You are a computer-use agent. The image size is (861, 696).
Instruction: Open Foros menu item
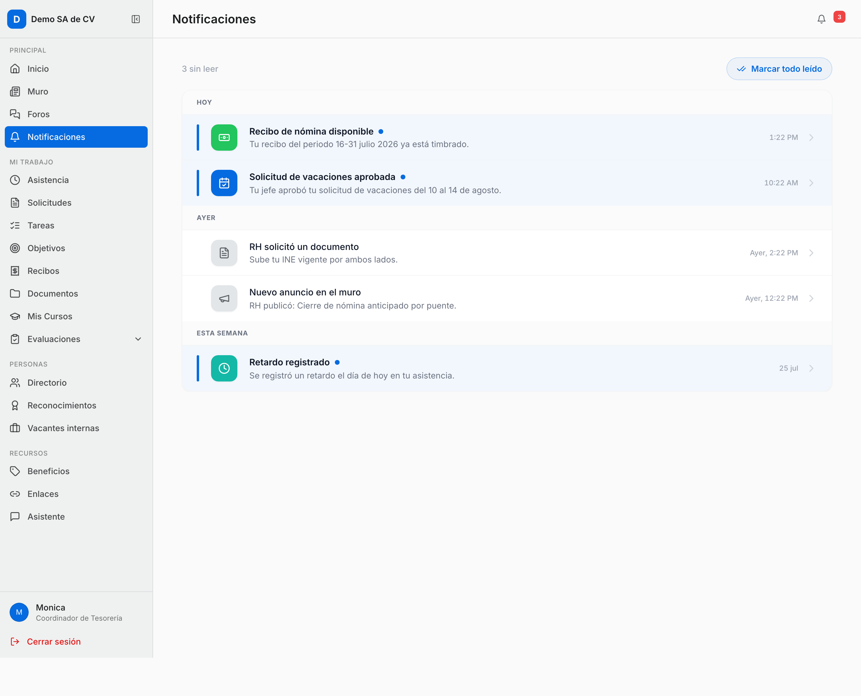pyautogui.click(x=76, y=114)
